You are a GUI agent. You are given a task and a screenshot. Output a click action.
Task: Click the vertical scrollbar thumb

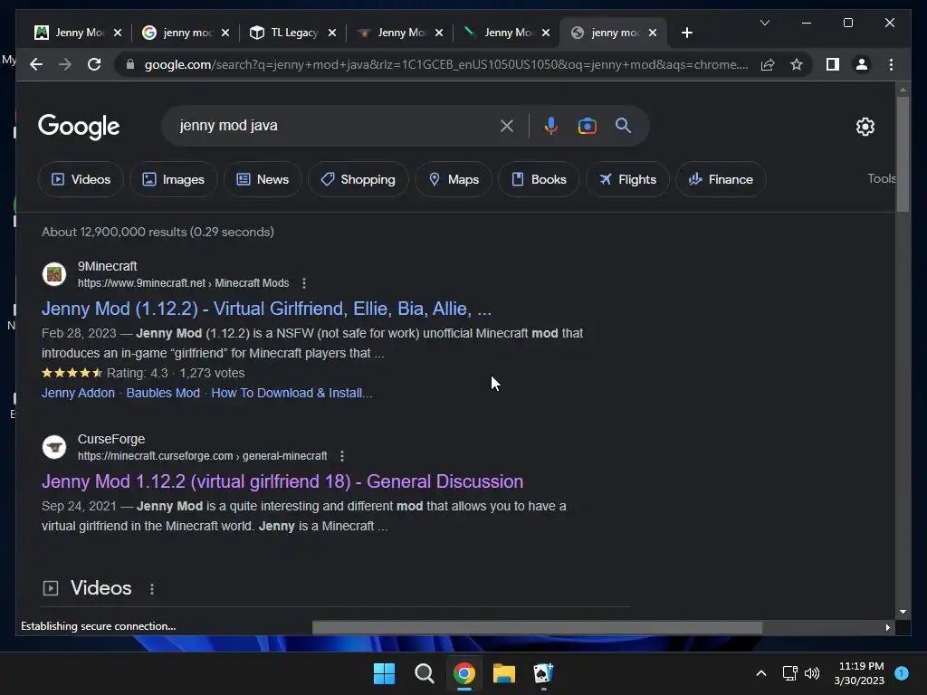903,154
